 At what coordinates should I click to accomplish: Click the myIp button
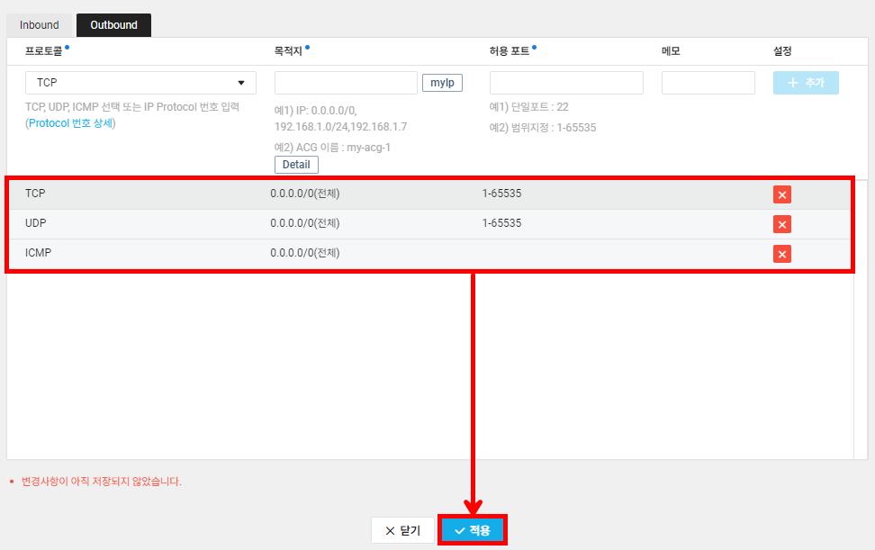(x=442, y=83)
